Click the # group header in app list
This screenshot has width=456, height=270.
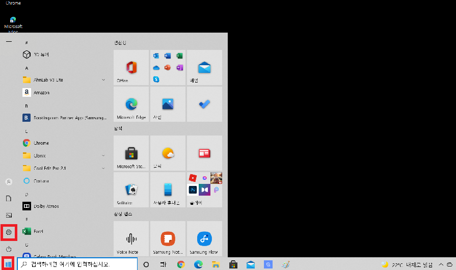(26, 43)
